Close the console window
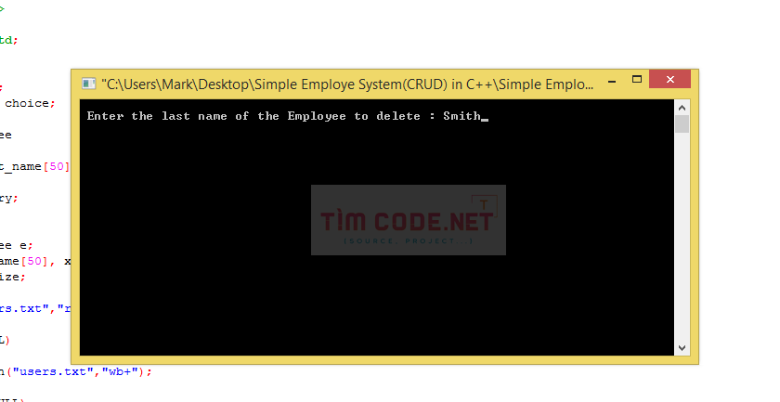 (670, 79)
